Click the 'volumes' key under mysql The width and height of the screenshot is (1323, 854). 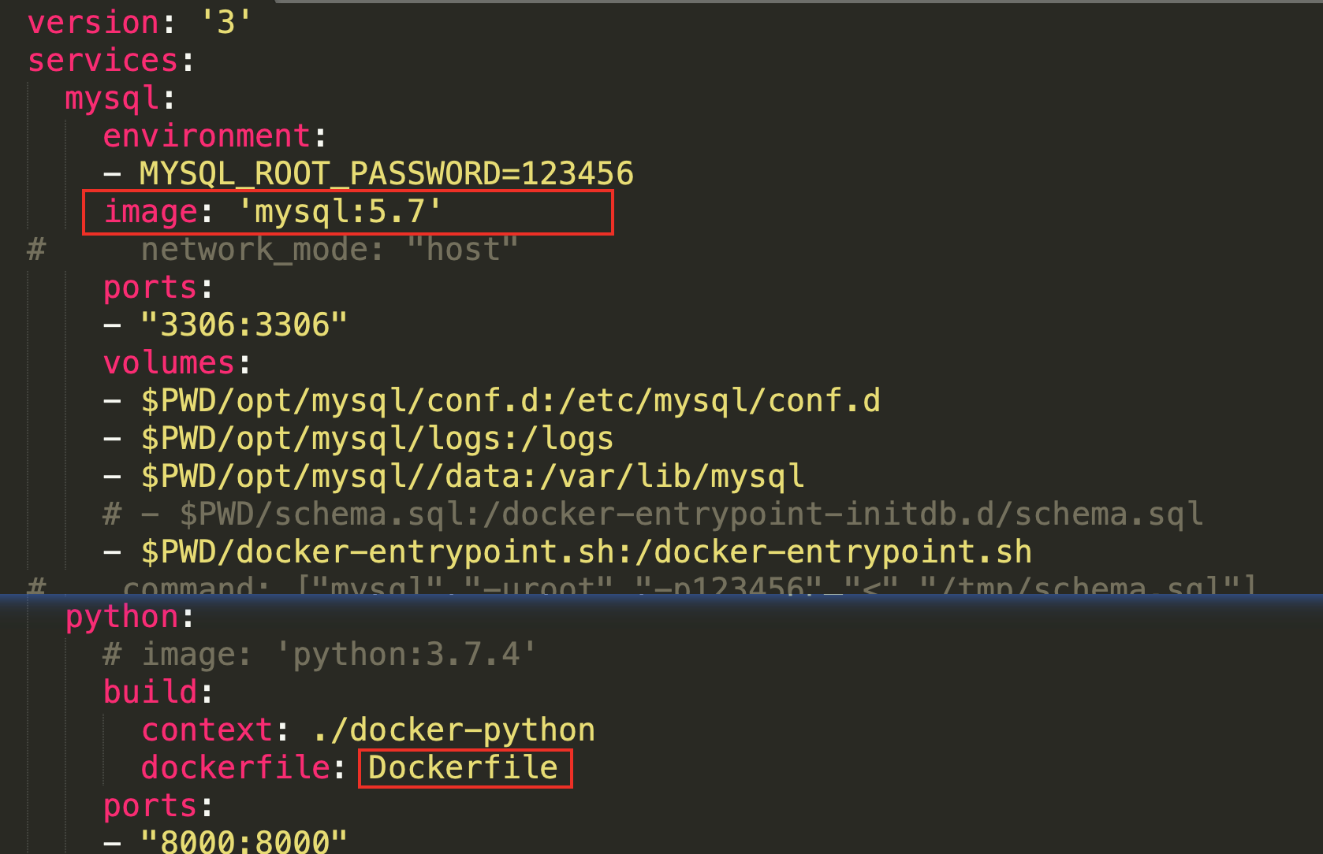coord(169,363)
